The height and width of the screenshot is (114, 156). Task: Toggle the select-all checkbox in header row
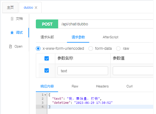[x=47, y=58]
